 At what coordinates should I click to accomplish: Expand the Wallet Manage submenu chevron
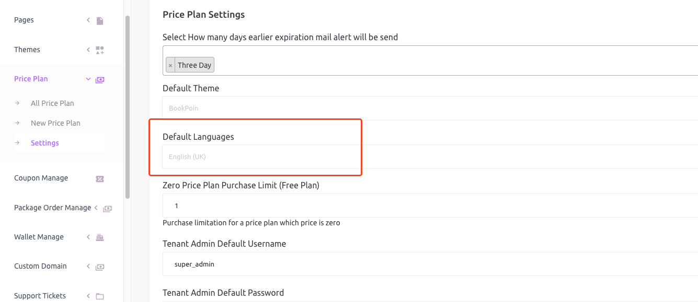(x=88, y=237)
